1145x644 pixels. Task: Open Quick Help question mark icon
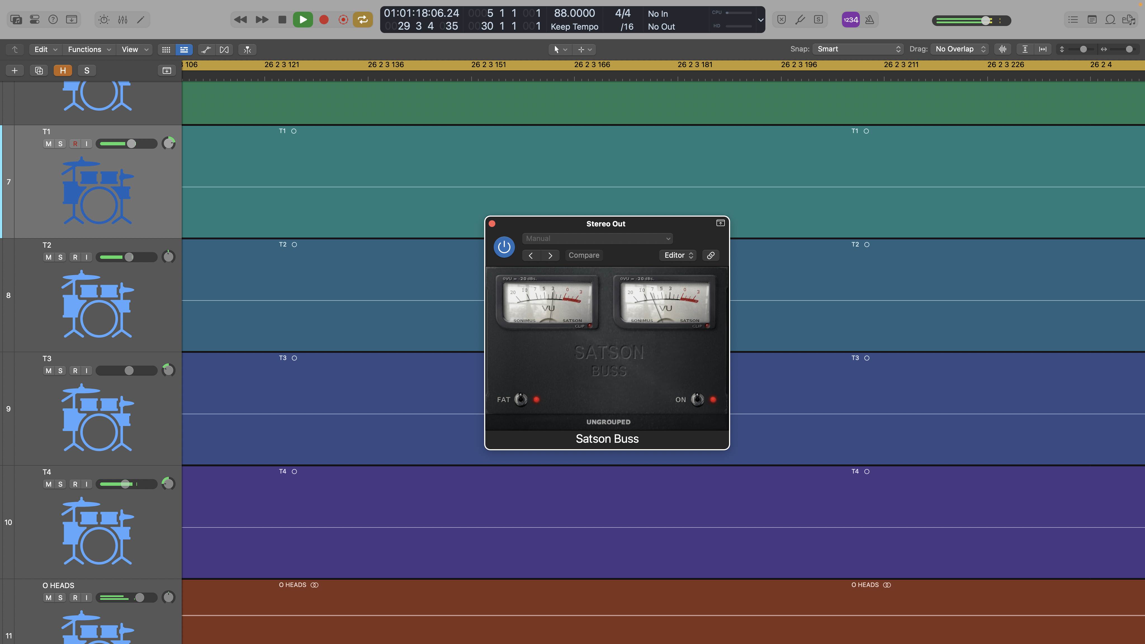click(53, 20)
